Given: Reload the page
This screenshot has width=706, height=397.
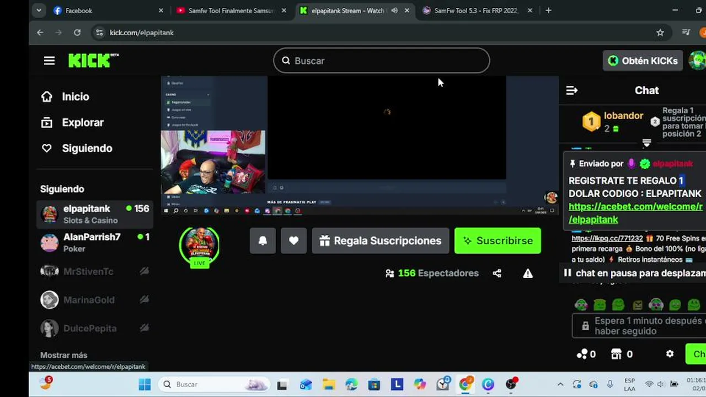Looking at the screenshot, I should coord(77,33).
